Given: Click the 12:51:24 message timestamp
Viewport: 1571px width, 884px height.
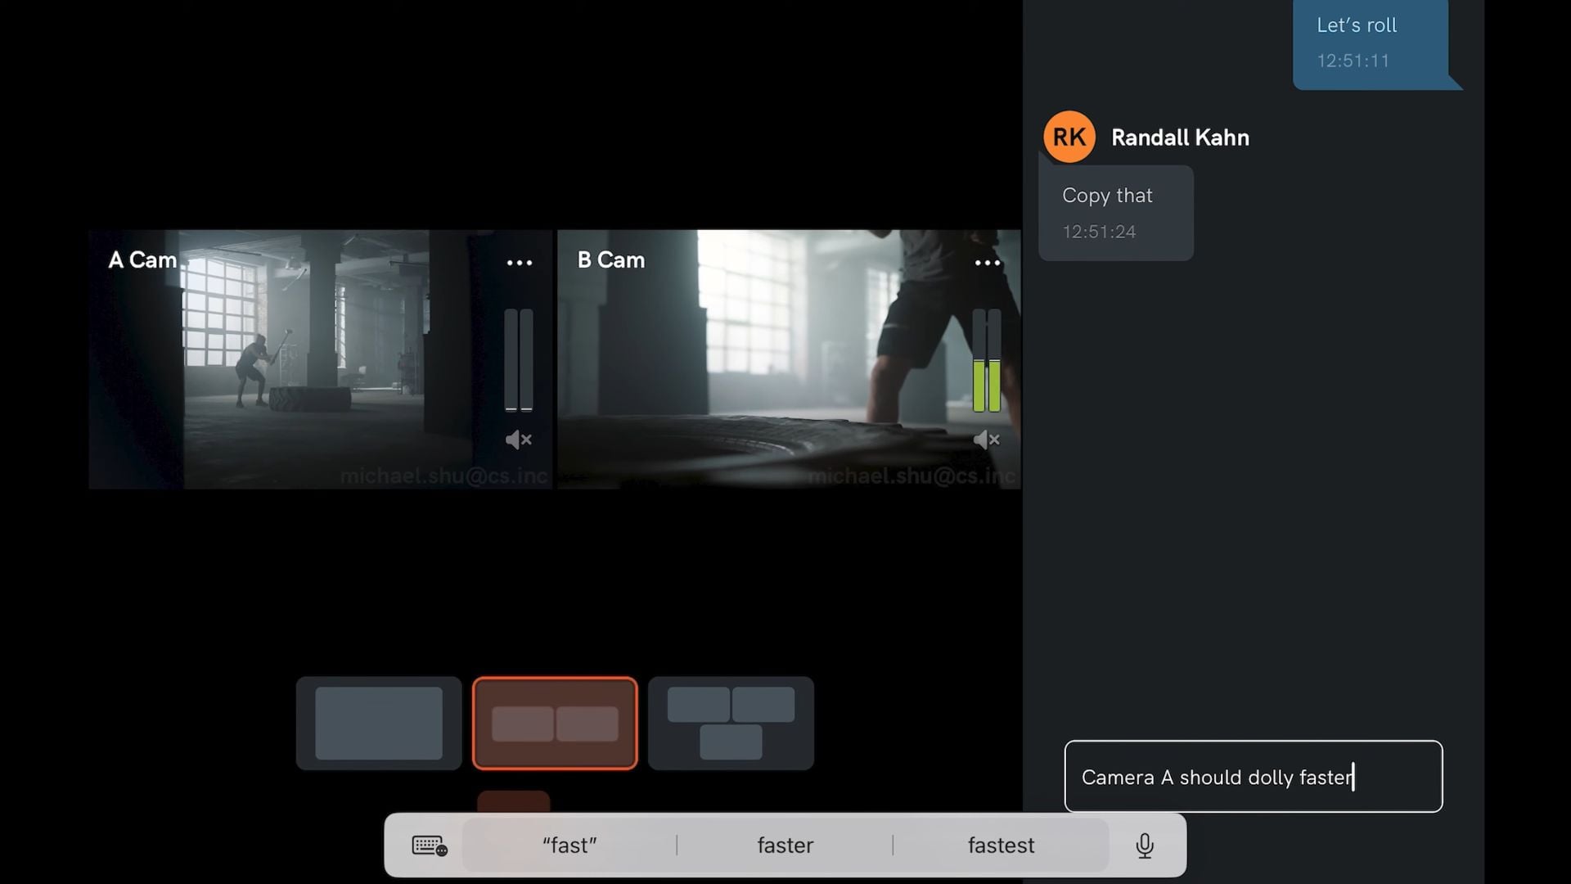Looking at the screenshot, I should coord(1099,232).
